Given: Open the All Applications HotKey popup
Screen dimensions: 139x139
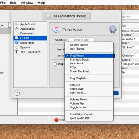Looking at the screenshot, I should 66,16.
